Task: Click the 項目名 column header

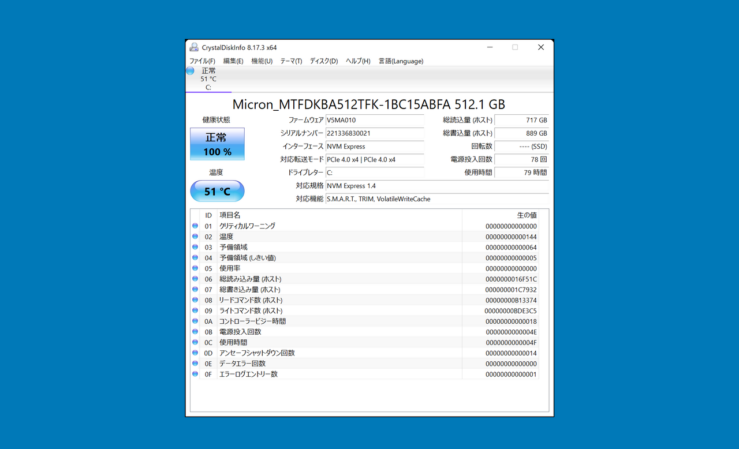Action: (x=339, y=215)
